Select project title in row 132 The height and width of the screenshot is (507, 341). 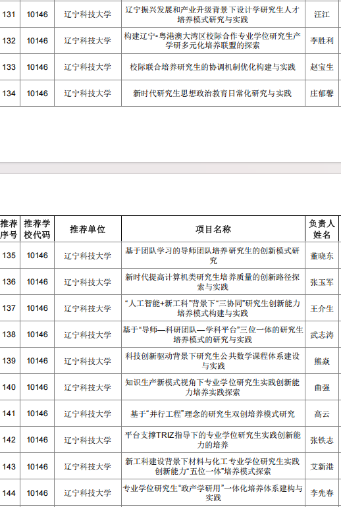tap(213, 41)
